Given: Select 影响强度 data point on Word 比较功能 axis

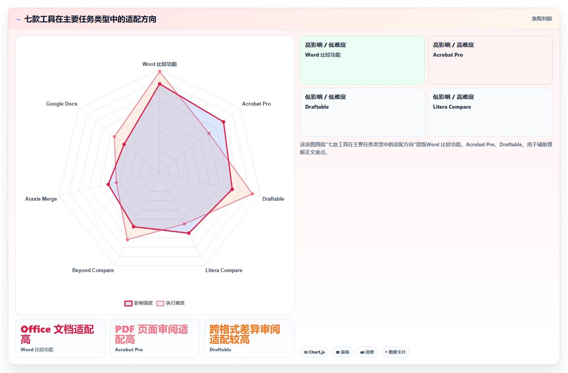Looking at the screenshot, I should [x=159, y=84].
